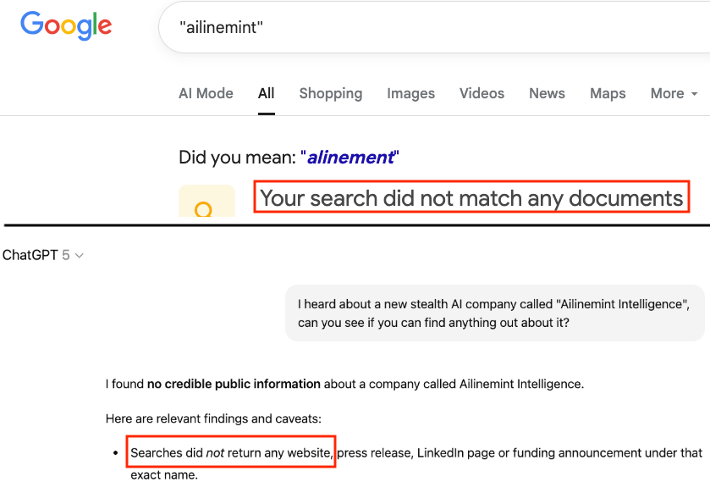710x482 pixels.
Task: Expand the More dropdown menu
Action: pos(674,93)
